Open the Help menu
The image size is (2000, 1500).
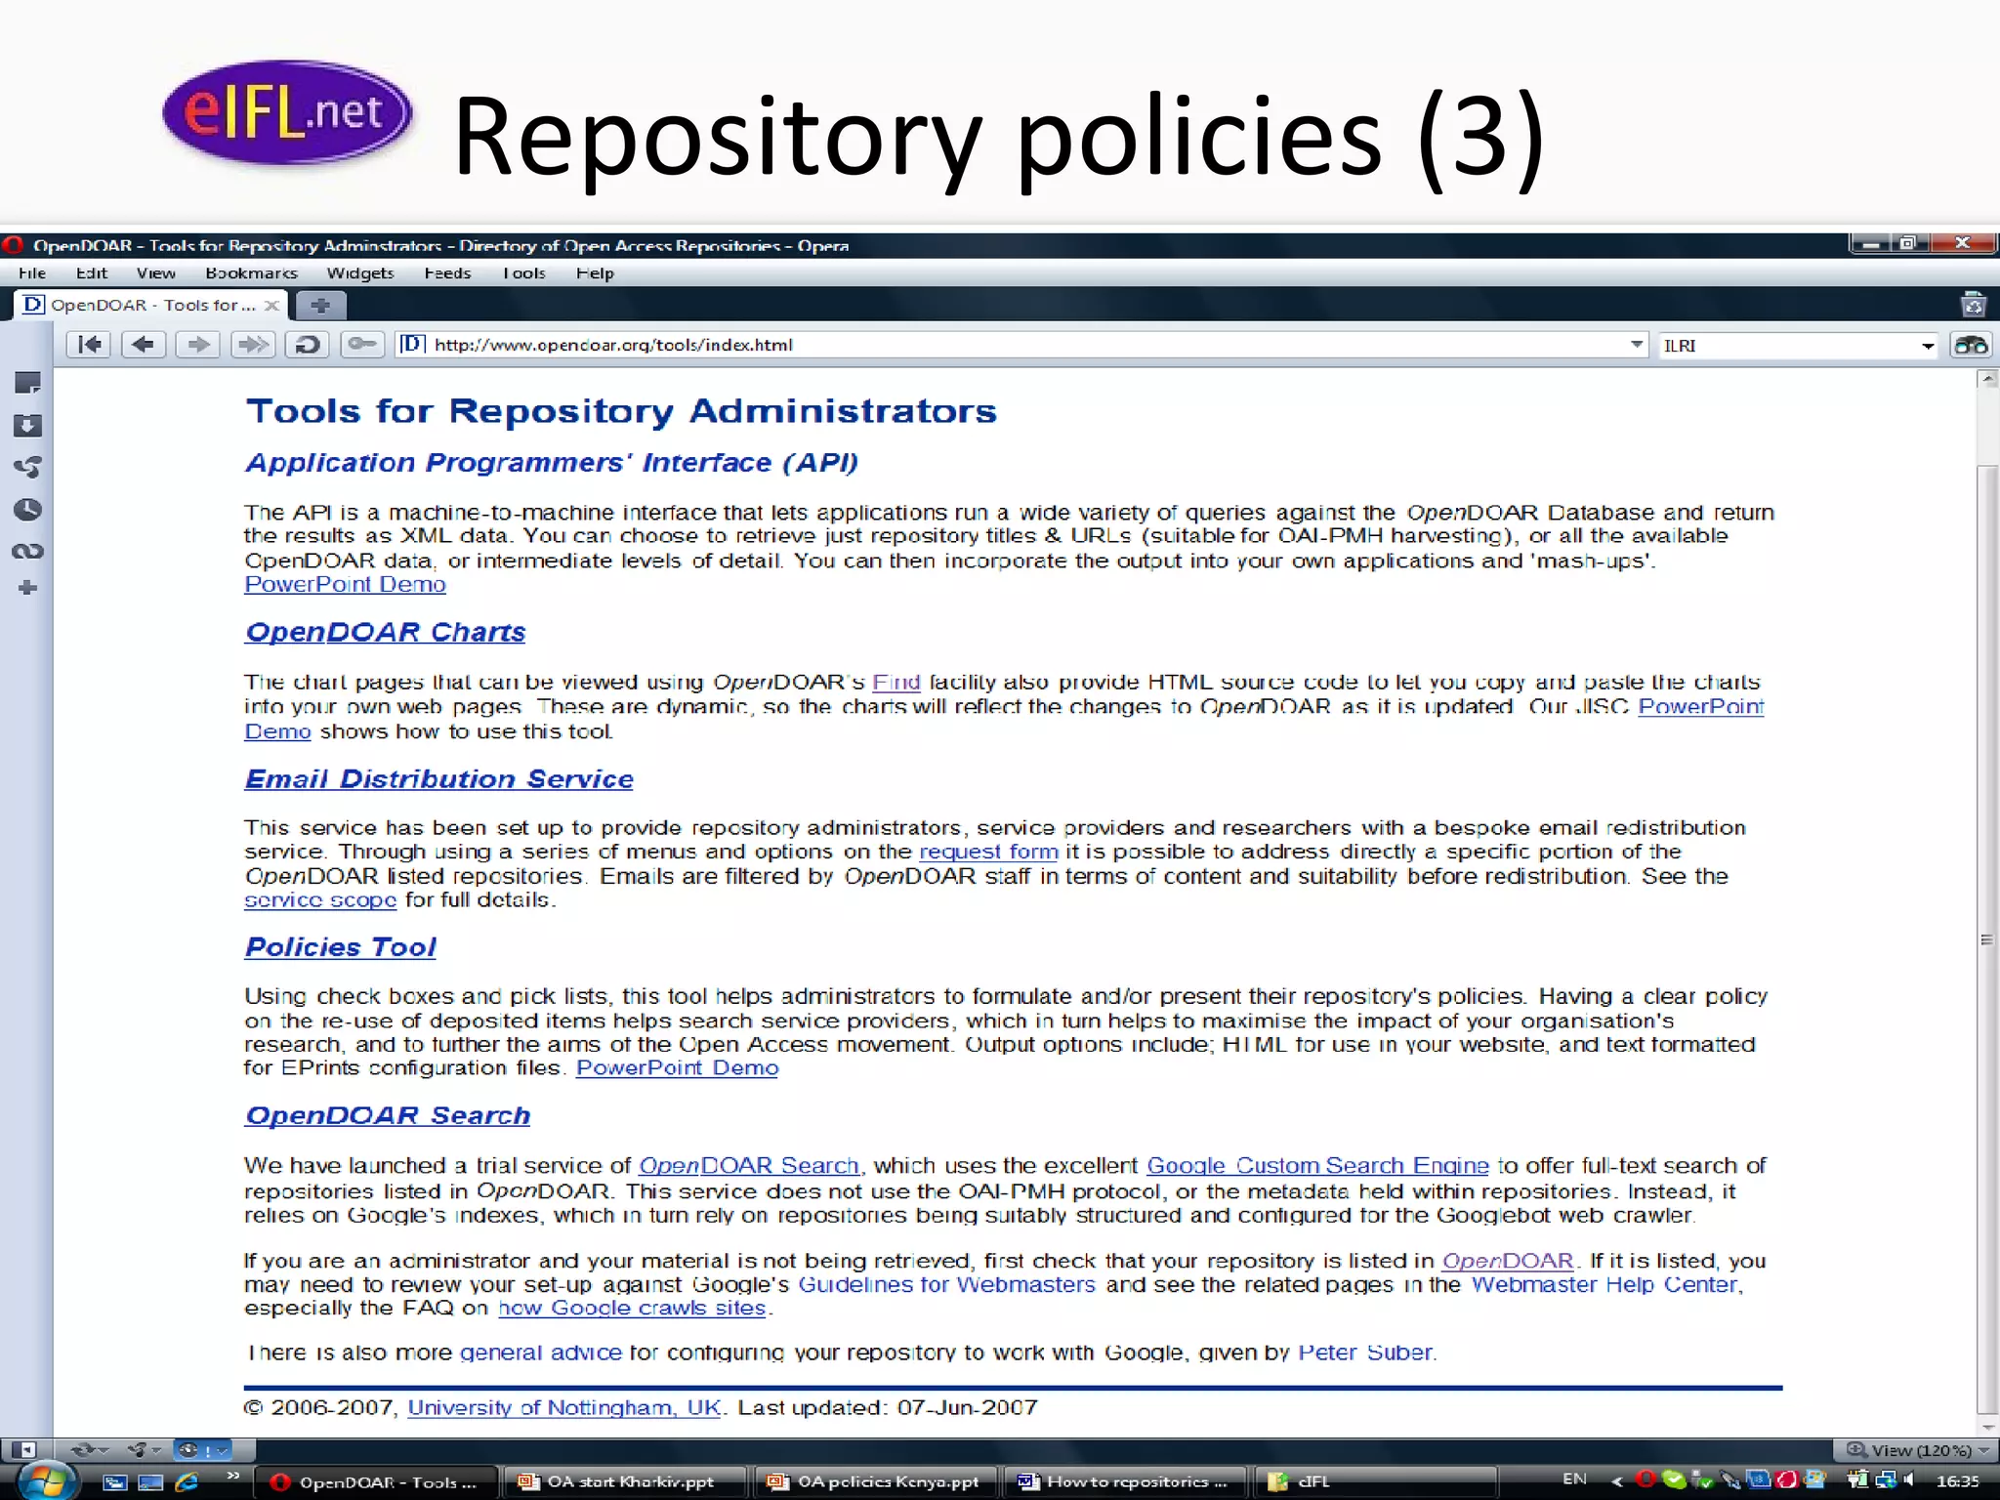(x=595, y=273)
